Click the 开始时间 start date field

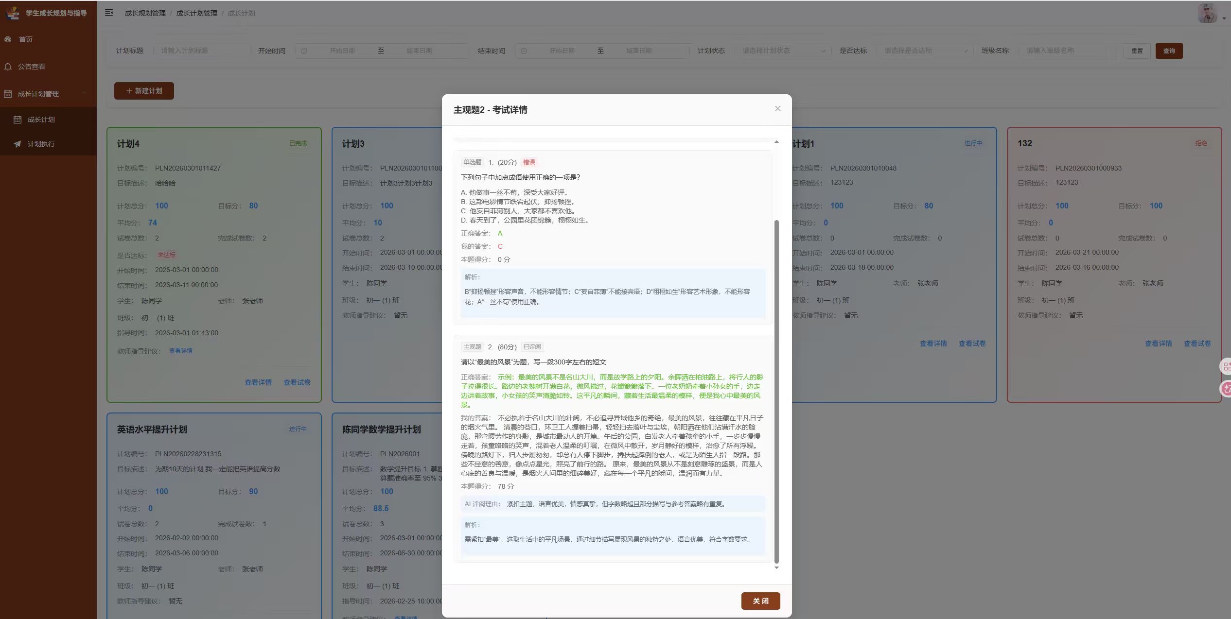pyautogui.click(x=342, y=51)
